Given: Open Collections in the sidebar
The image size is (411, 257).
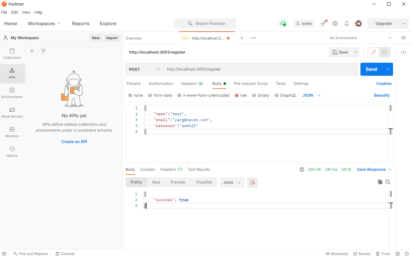Looking at the screenshot, I should 12,54.
